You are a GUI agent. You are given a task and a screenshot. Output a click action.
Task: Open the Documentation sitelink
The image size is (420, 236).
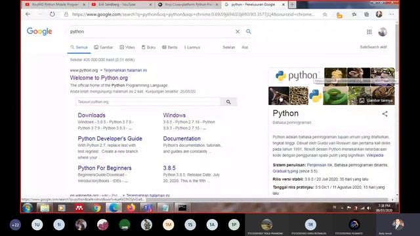(x=182, y=138)
